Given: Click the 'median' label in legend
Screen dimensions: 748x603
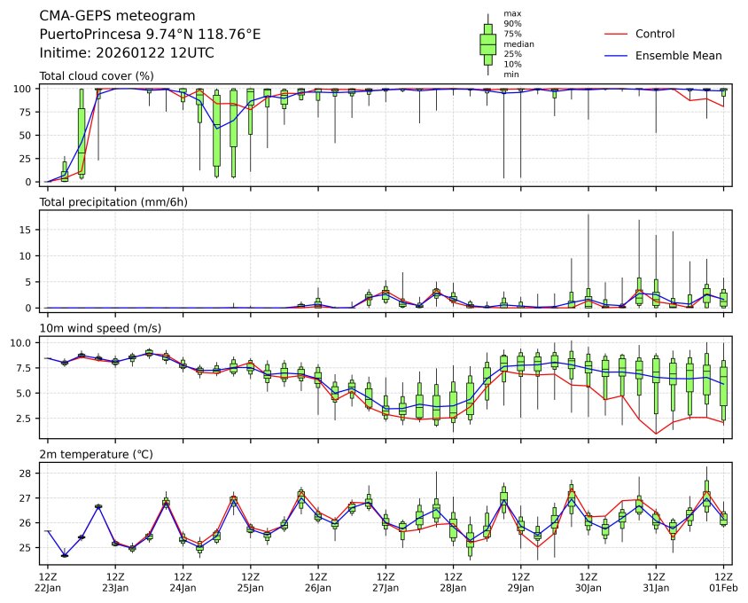Looking at the screenshot, I should (518, 43).
